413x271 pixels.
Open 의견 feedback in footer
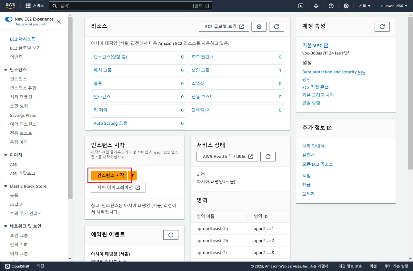(40, 266)
